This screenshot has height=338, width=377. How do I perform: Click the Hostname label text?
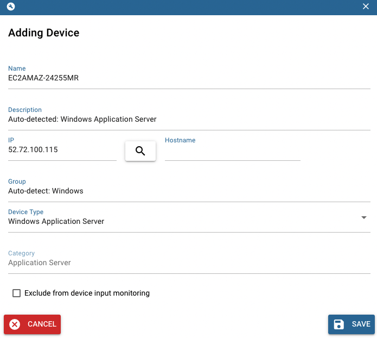(180, 140)
